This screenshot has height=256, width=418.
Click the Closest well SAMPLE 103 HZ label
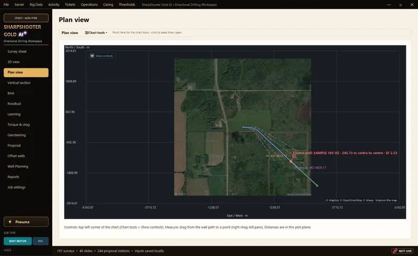pos(345,153)
